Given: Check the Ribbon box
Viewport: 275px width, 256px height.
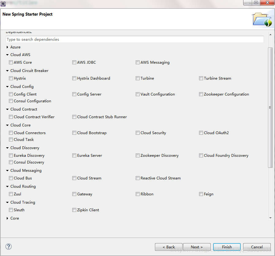Looking at the screenshot, I should (x=137, y=194).
